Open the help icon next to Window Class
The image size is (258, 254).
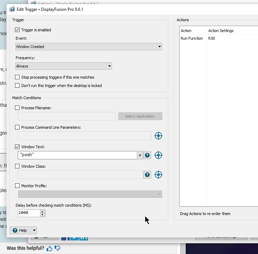click(147, 175)
